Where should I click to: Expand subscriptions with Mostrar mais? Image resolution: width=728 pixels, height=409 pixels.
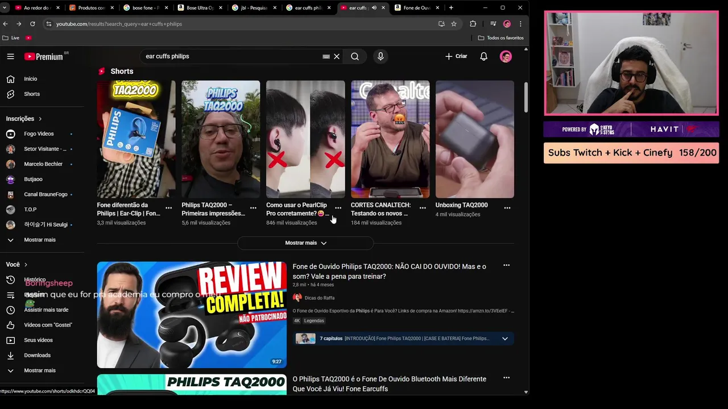click(39, 240)
